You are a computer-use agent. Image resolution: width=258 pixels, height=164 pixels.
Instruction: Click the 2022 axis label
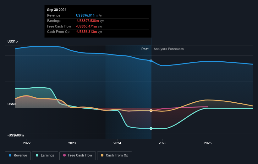click(x=27, y=143)
